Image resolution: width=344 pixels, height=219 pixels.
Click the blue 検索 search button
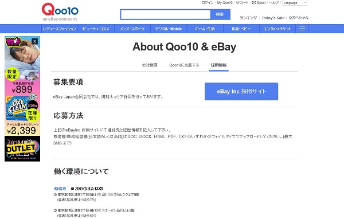(220, 14)
